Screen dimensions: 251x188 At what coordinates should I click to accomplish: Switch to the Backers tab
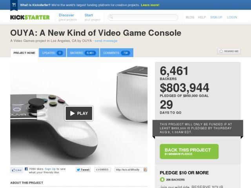[83, 53]
